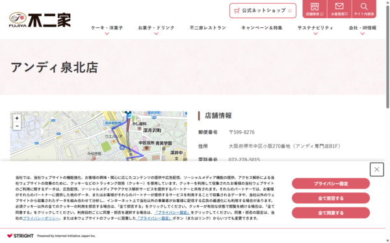Viewport: 390px width, 243px height.
Task: Click the page vertical scrollbar
Action: (387, 57)
